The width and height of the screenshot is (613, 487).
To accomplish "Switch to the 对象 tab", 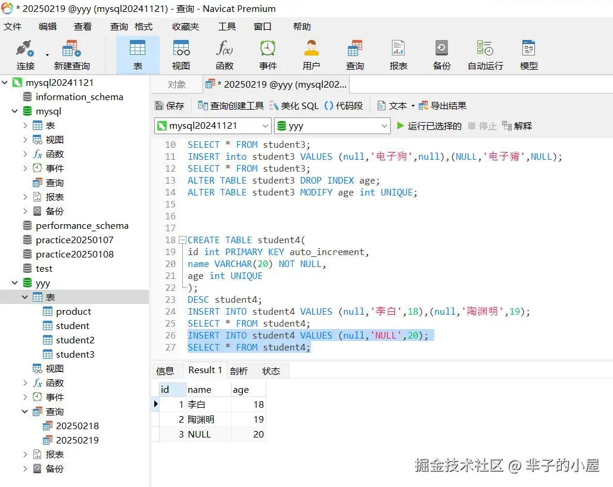I will 177,85.
